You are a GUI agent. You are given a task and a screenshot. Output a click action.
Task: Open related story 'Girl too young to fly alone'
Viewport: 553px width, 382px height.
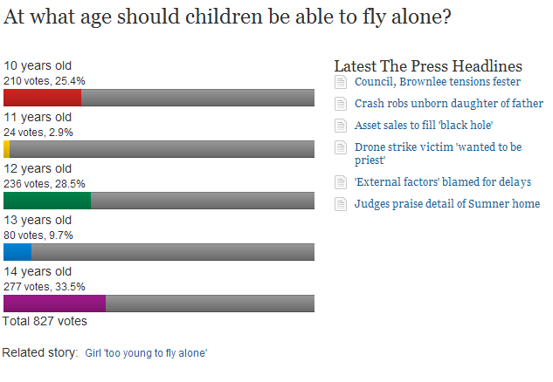(x=146, y=353)
